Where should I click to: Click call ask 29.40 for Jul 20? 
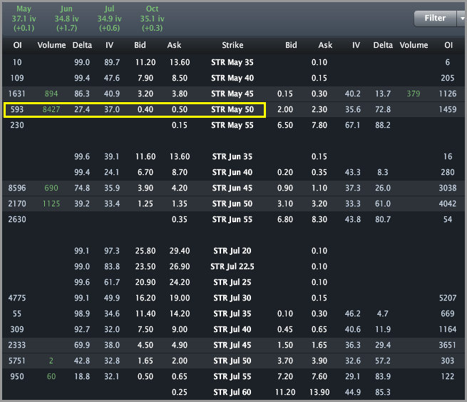pyautogui.click(x=180, y=251)
